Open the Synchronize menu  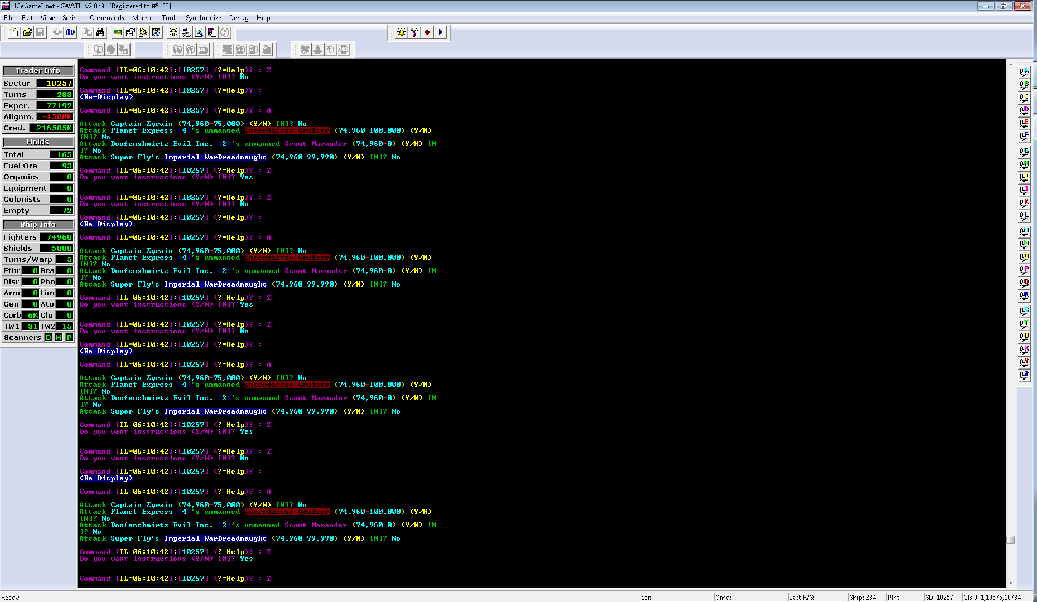point(203,17)
